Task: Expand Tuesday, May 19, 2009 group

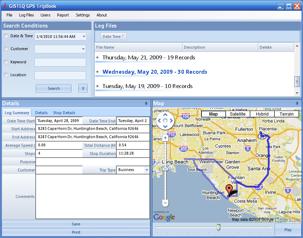Action: coord(98,86)
